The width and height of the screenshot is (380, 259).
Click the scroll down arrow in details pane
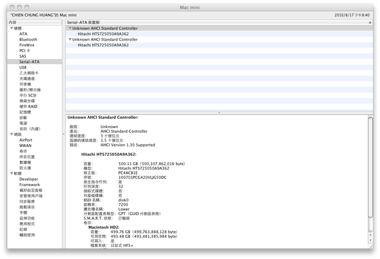[370, 241]
